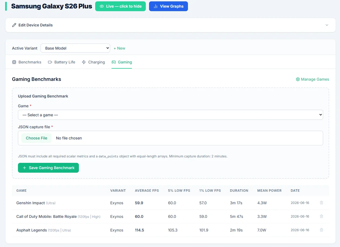The width and height of the screenshot is (340, 247).
Task: Open the Active Variant dropdown
Action: click(75, 48)
